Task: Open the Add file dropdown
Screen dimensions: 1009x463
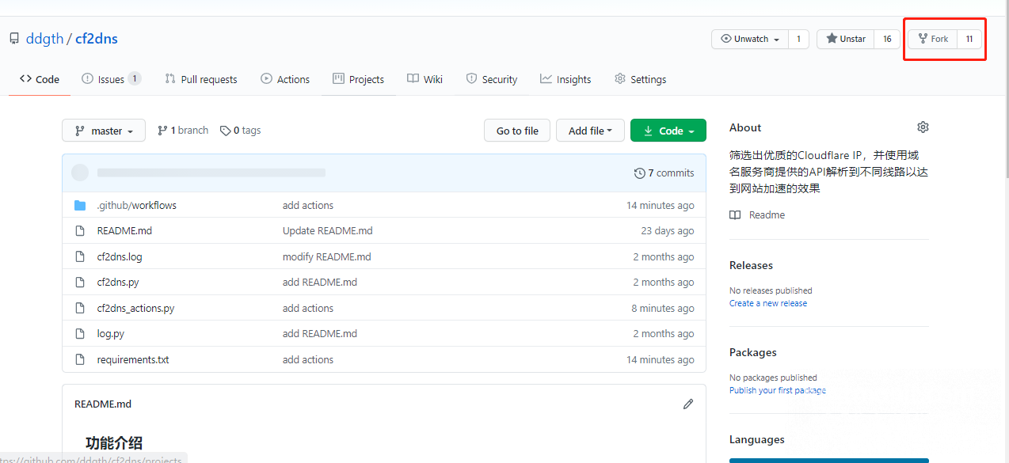Action: point(590,131)
